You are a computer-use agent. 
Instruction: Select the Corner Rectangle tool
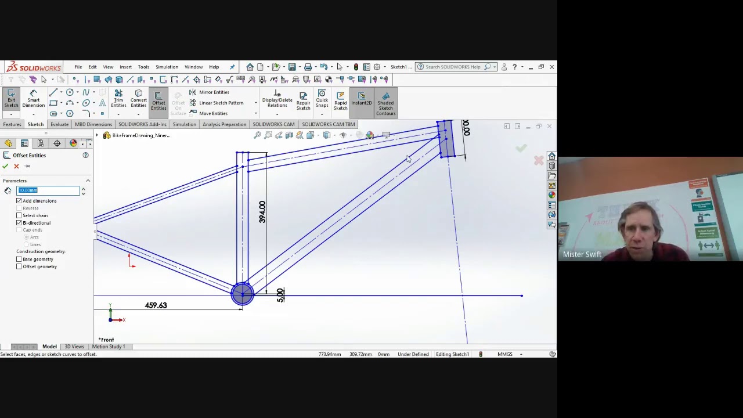point(53,103)
